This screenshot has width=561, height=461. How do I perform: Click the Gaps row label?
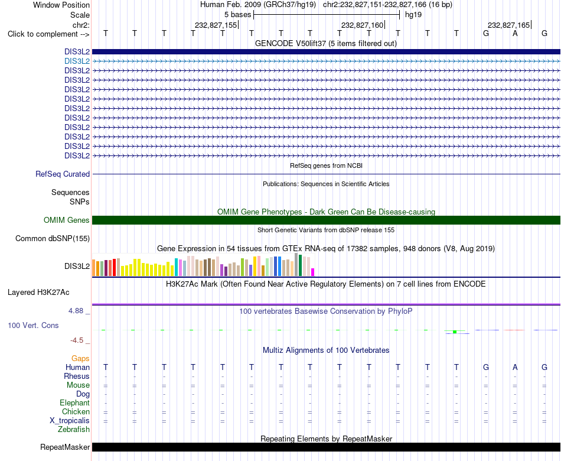click(x=80, y=359)
